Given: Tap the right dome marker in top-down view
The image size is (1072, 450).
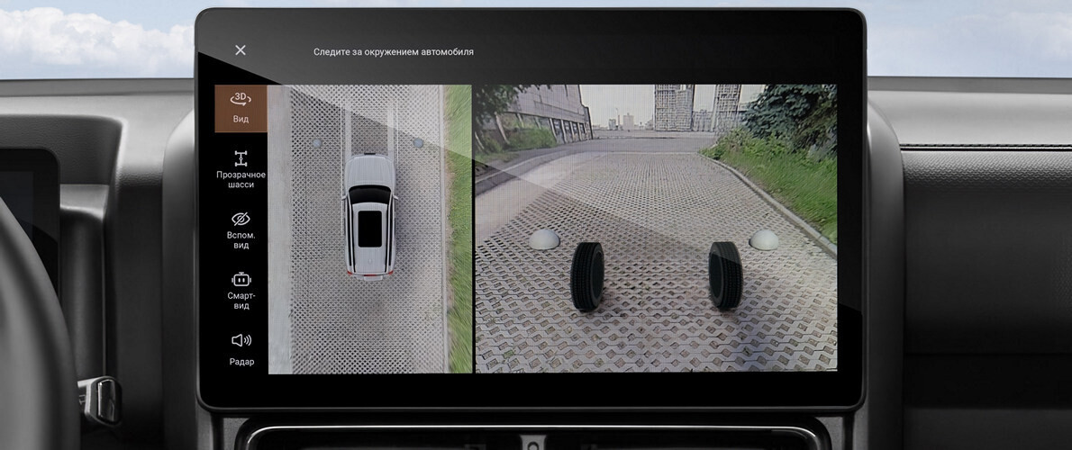Looking at the screenshot, I should 418,143.
